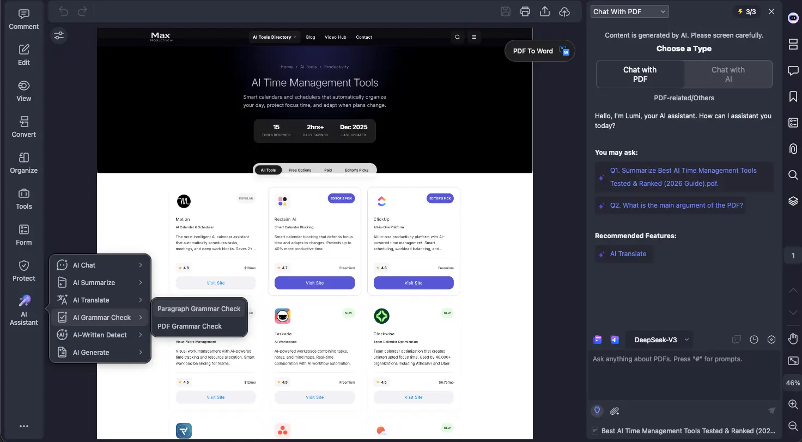Open the Search panel on the right sidebar
This screenshot has height=442, width=802.
pyautogui.click(x=793, y=175)
